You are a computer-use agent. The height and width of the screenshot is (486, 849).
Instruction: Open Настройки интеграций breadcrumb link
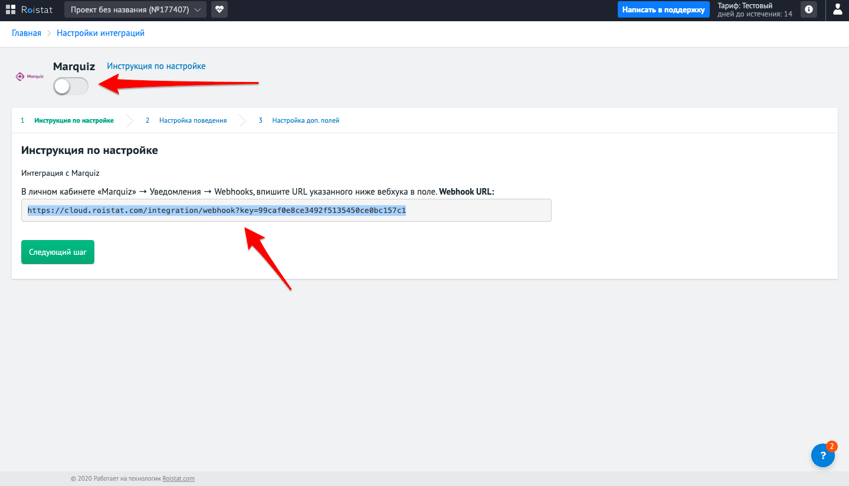tap(100, 33)
